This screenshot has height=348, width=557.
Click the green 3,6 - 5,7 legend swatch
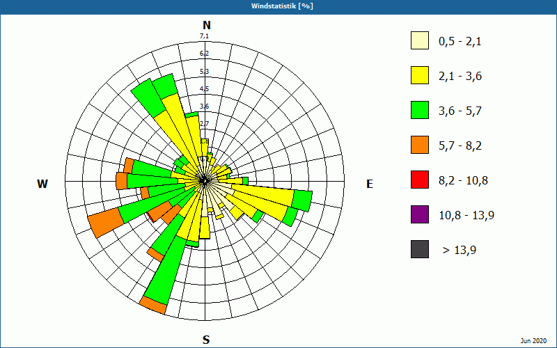click(x=420, y=110)
